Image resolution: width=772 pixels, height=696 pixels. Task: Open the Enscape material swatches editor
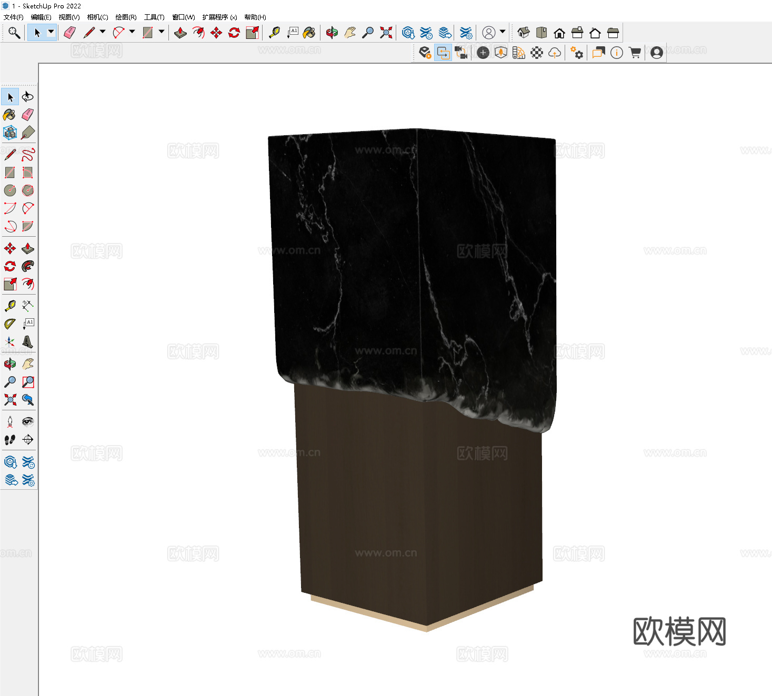519,53
